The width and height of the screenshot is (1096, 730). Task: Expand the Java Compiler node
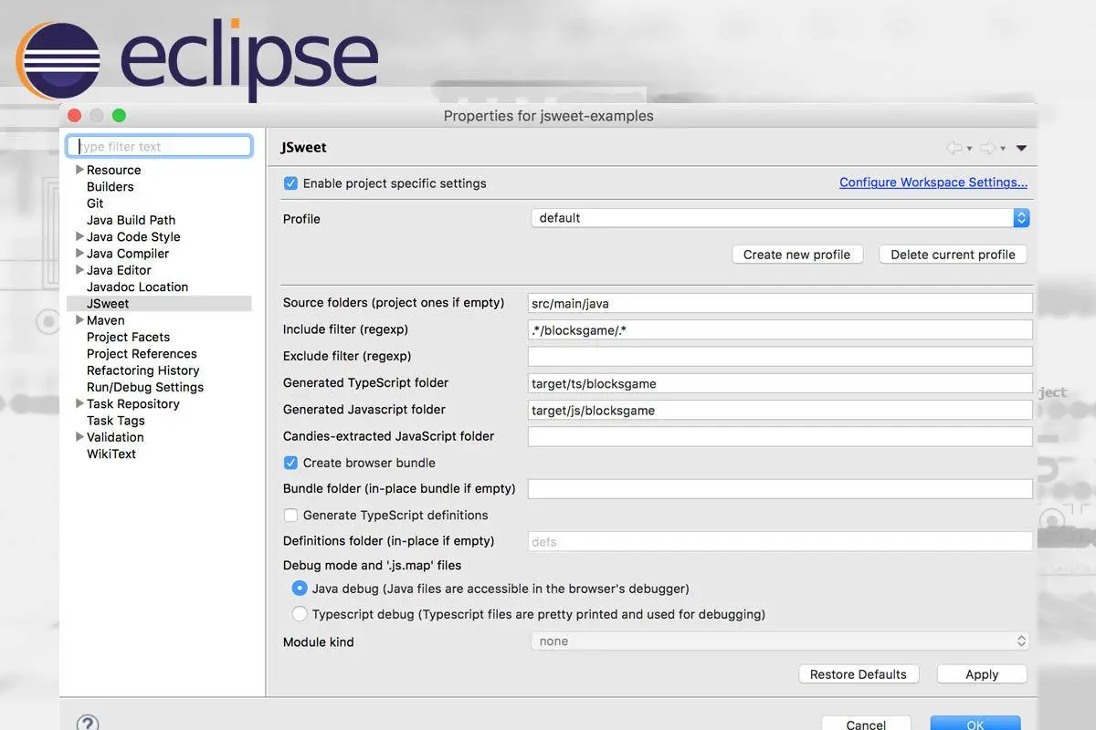coord(79,253)
